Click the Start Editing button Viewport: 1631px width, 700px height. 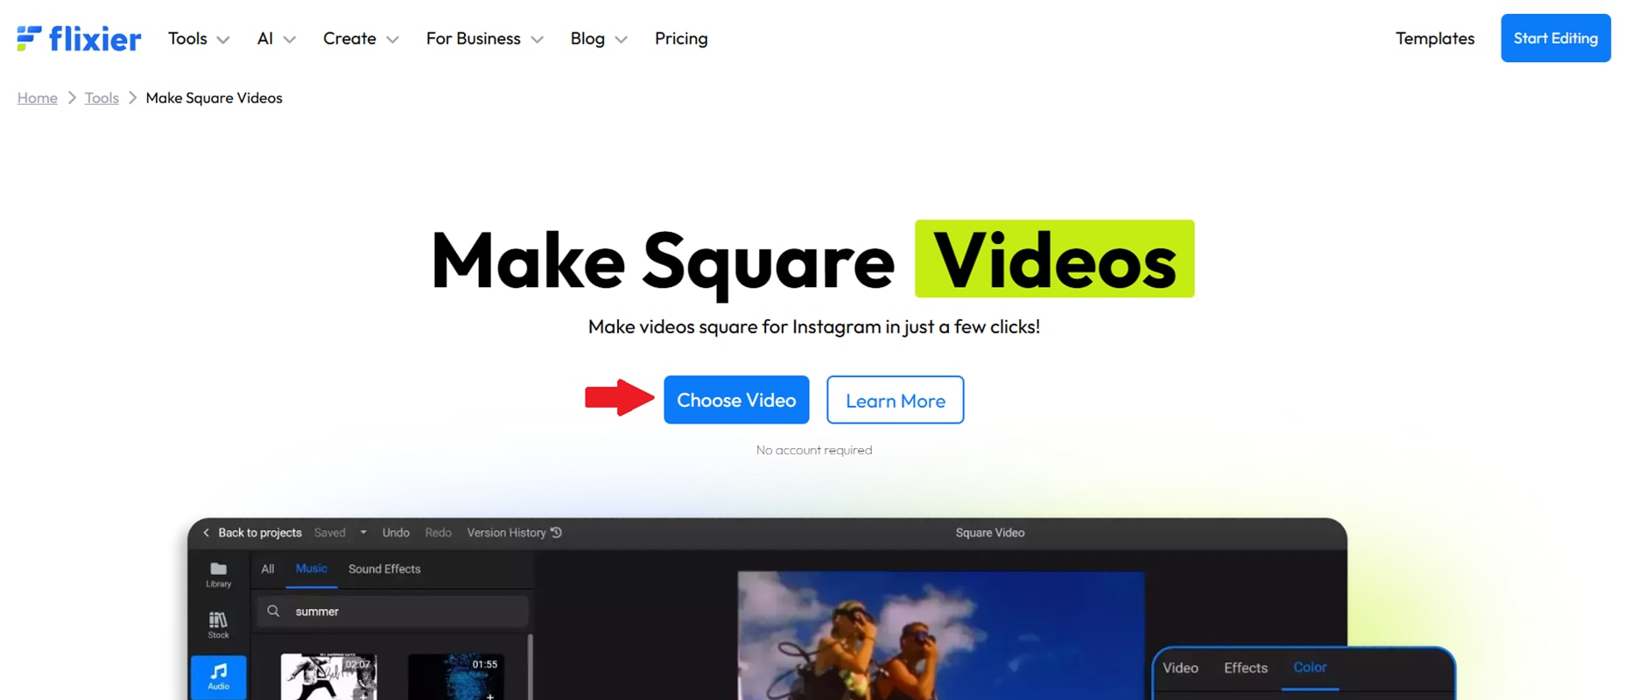click(1556, 38)
